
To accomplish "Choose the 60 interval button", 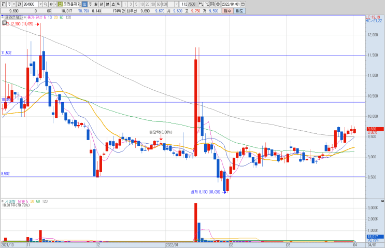I will [159, 4].
